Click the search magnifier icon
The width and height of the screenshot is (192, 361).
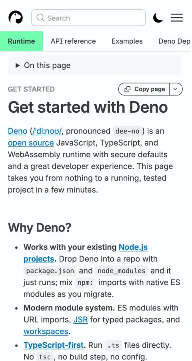[x=40, y=18]
